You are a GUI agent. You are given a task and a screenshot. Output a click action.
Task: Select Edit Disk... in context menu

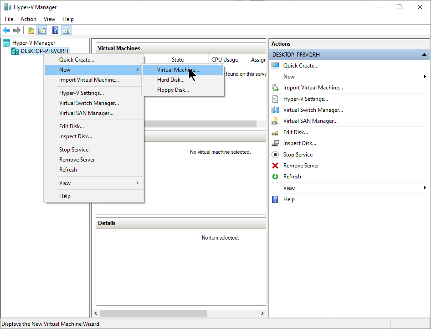pyautogui.click(x=94, y=126)
